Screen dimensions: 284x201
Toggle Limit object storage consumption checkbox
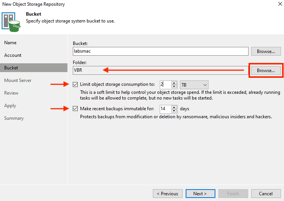(75, 84)
